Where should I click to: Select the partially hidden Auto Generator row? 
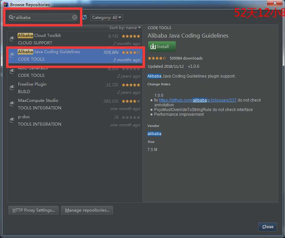click(x=75, y=72)
